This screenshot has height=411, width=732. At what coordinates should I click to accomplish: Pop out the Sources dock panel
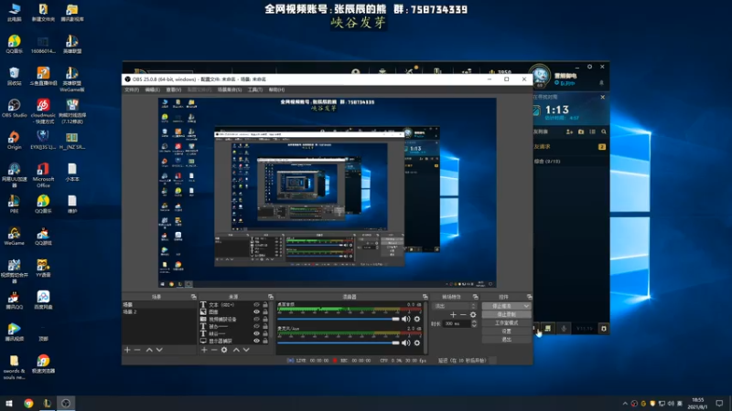click(270, 297)
